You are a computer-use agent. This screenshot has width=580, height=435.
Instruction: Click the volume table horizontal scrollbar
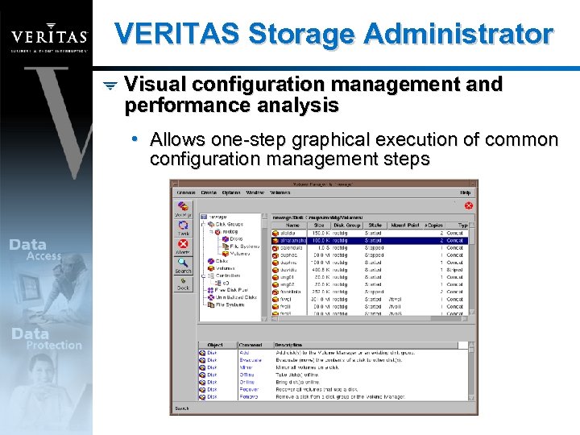click(370, 318)
